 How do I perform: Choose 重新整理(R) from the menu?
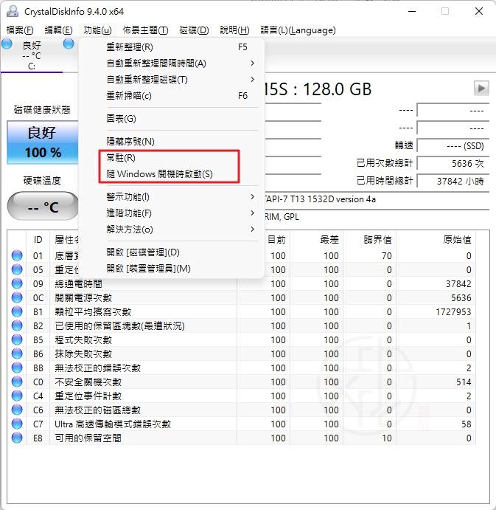[x=130, y=47]
